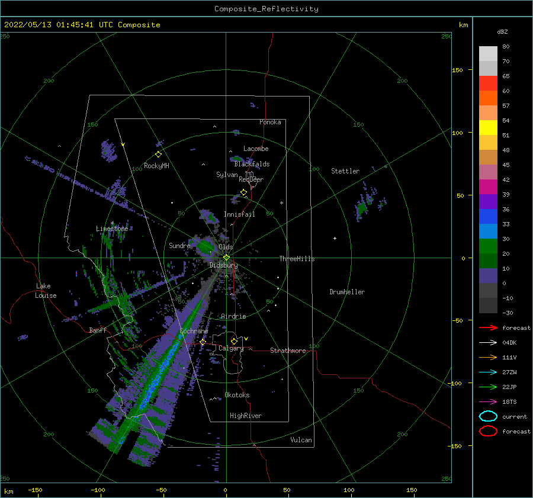Select the Calgary city label

click(231, 348)
